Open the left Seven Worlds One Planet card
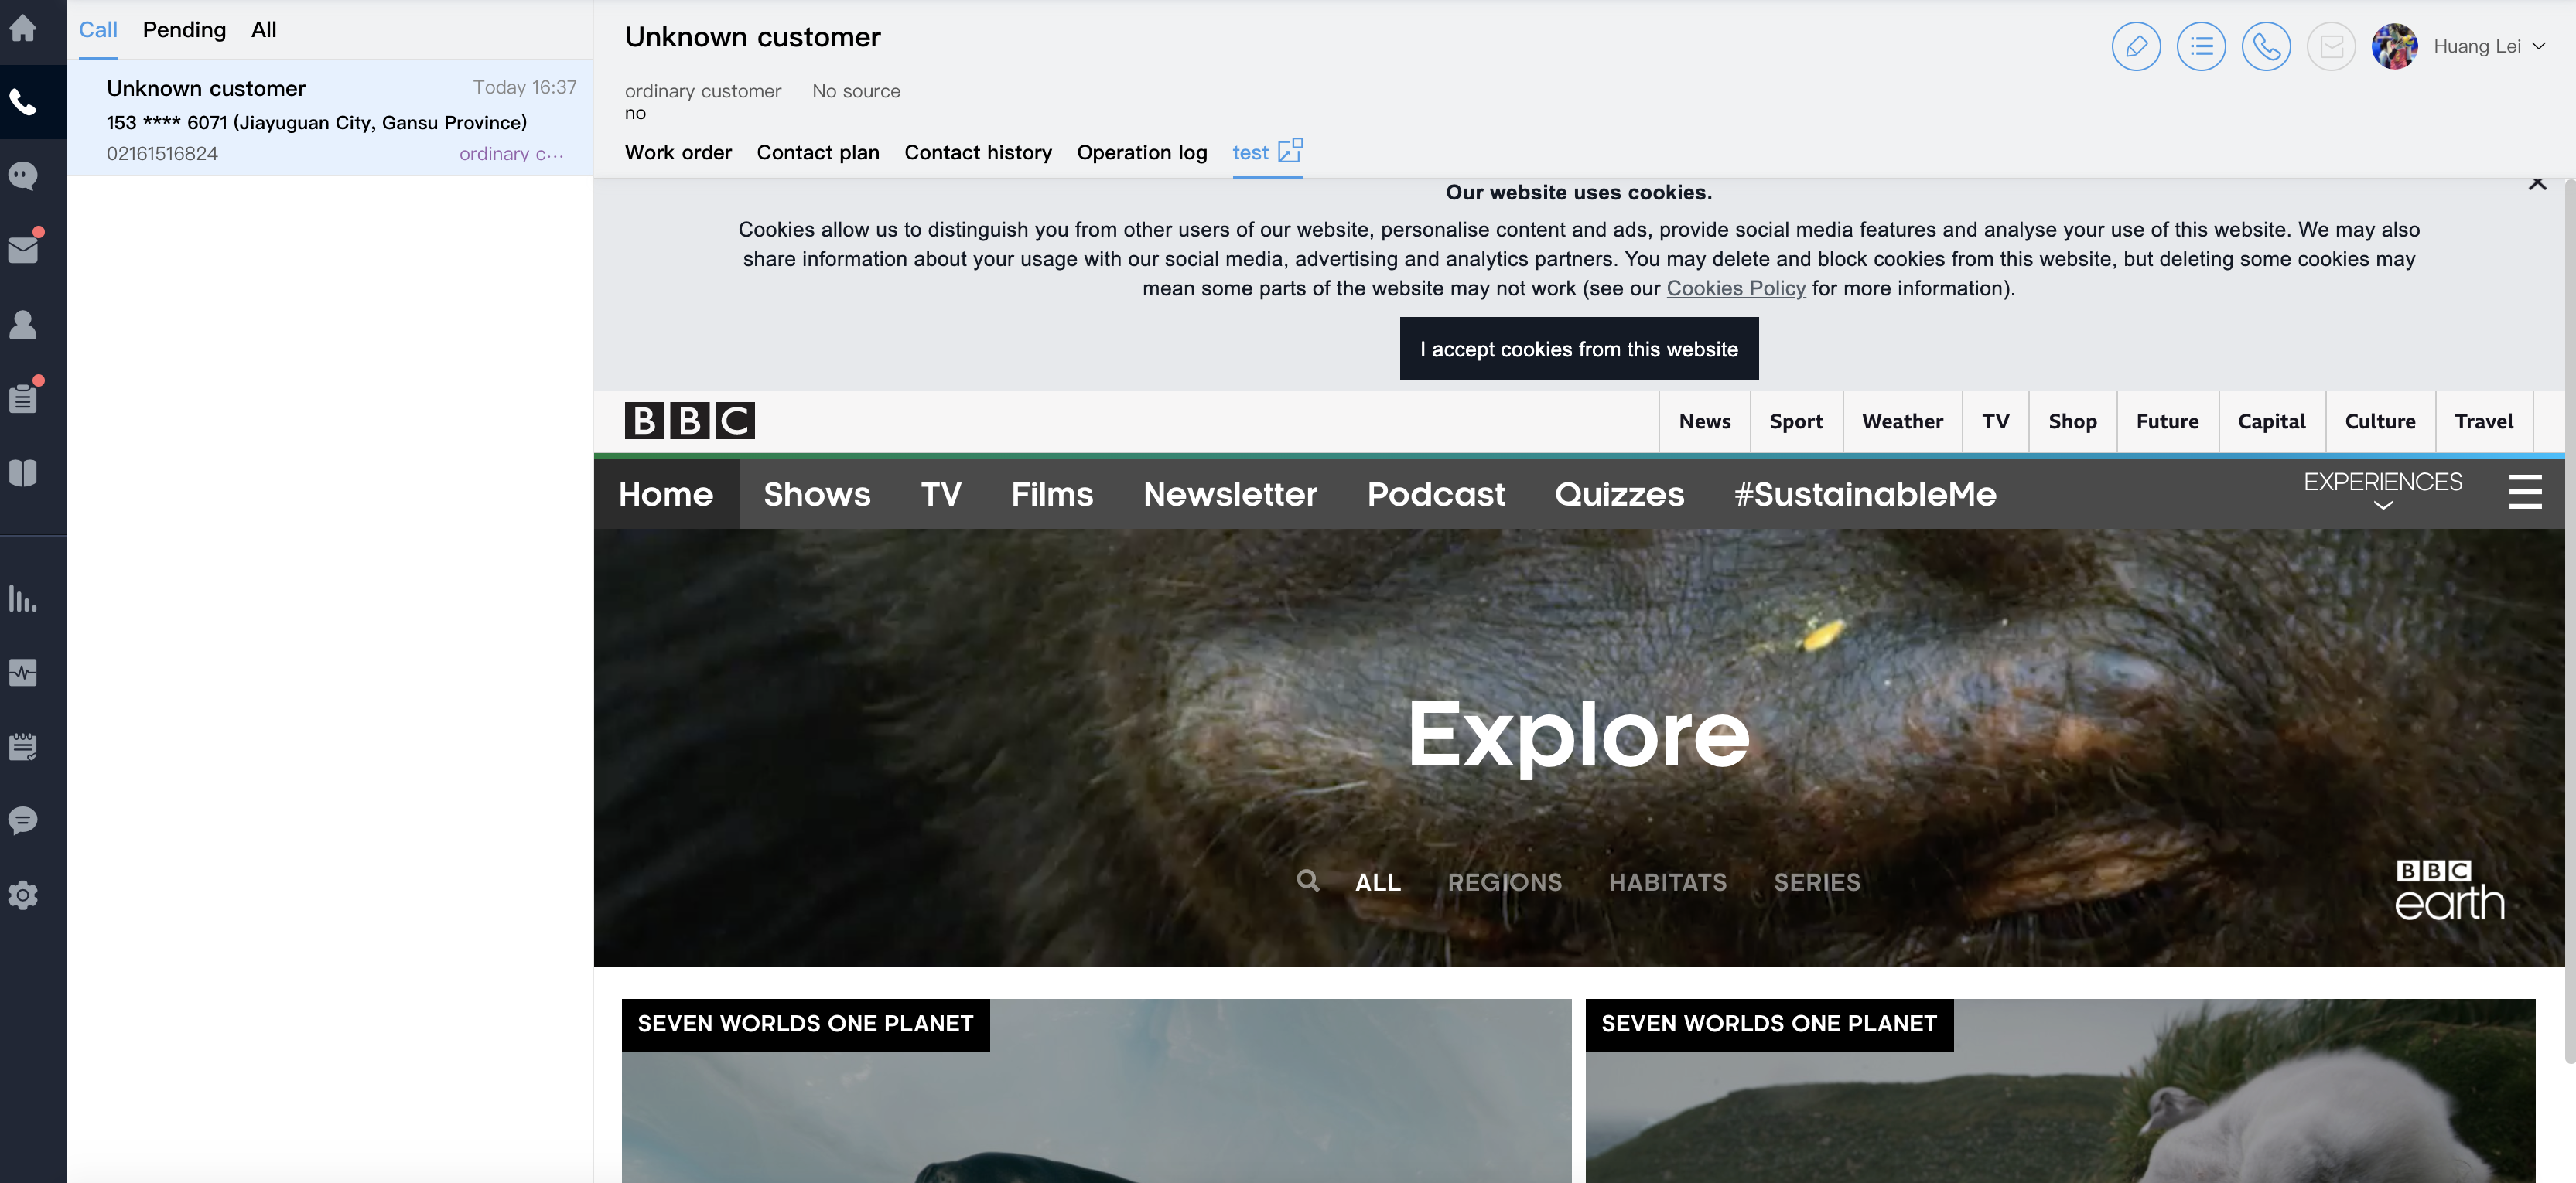Viewport: 2576px width, 1183px height. pos(1096,1091)
